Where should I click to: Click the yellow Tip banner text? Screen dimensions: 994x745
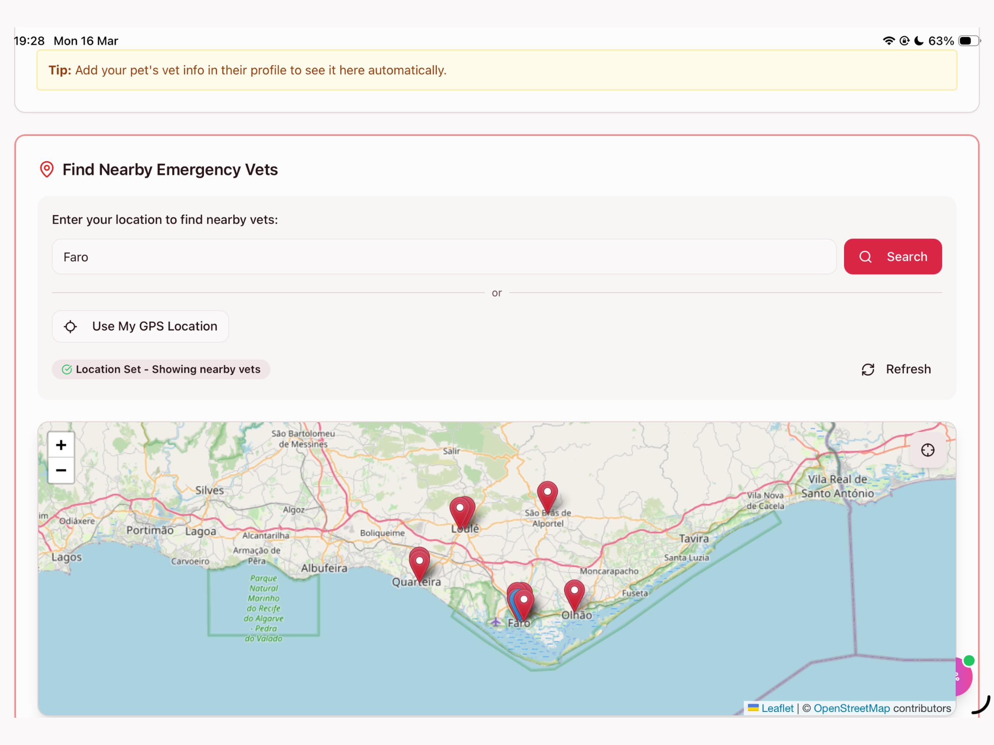tap(248, 70)
